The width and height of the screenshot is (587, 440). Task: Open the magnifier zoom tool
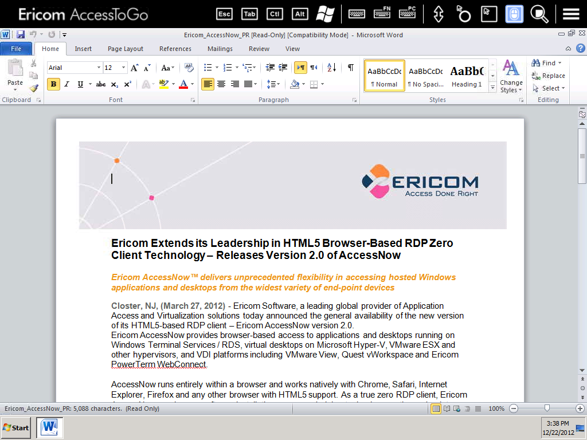(x=539, y=14)
